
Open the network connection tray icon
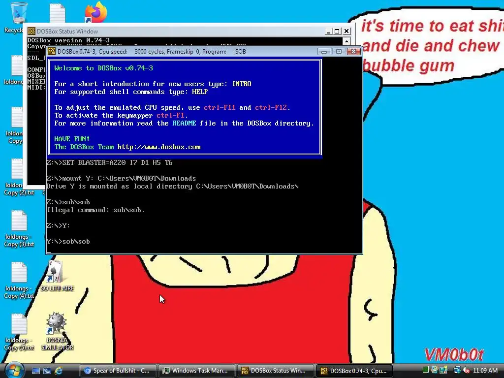(456, 370)
